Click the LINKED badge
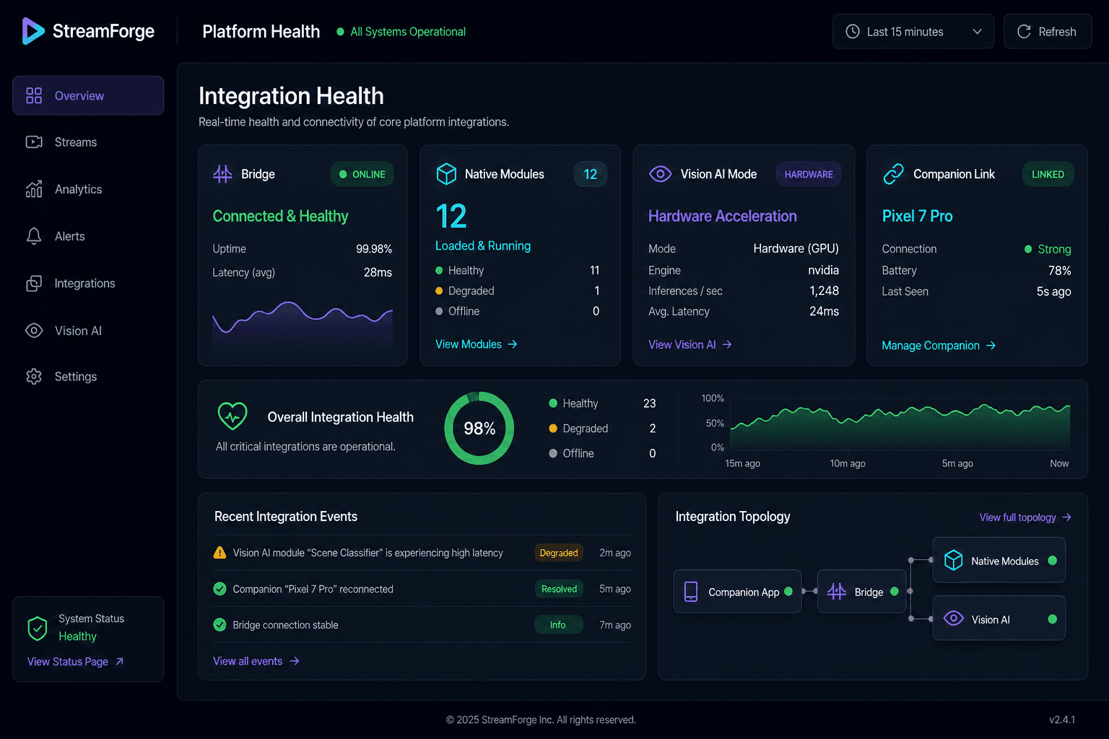 1048,174
